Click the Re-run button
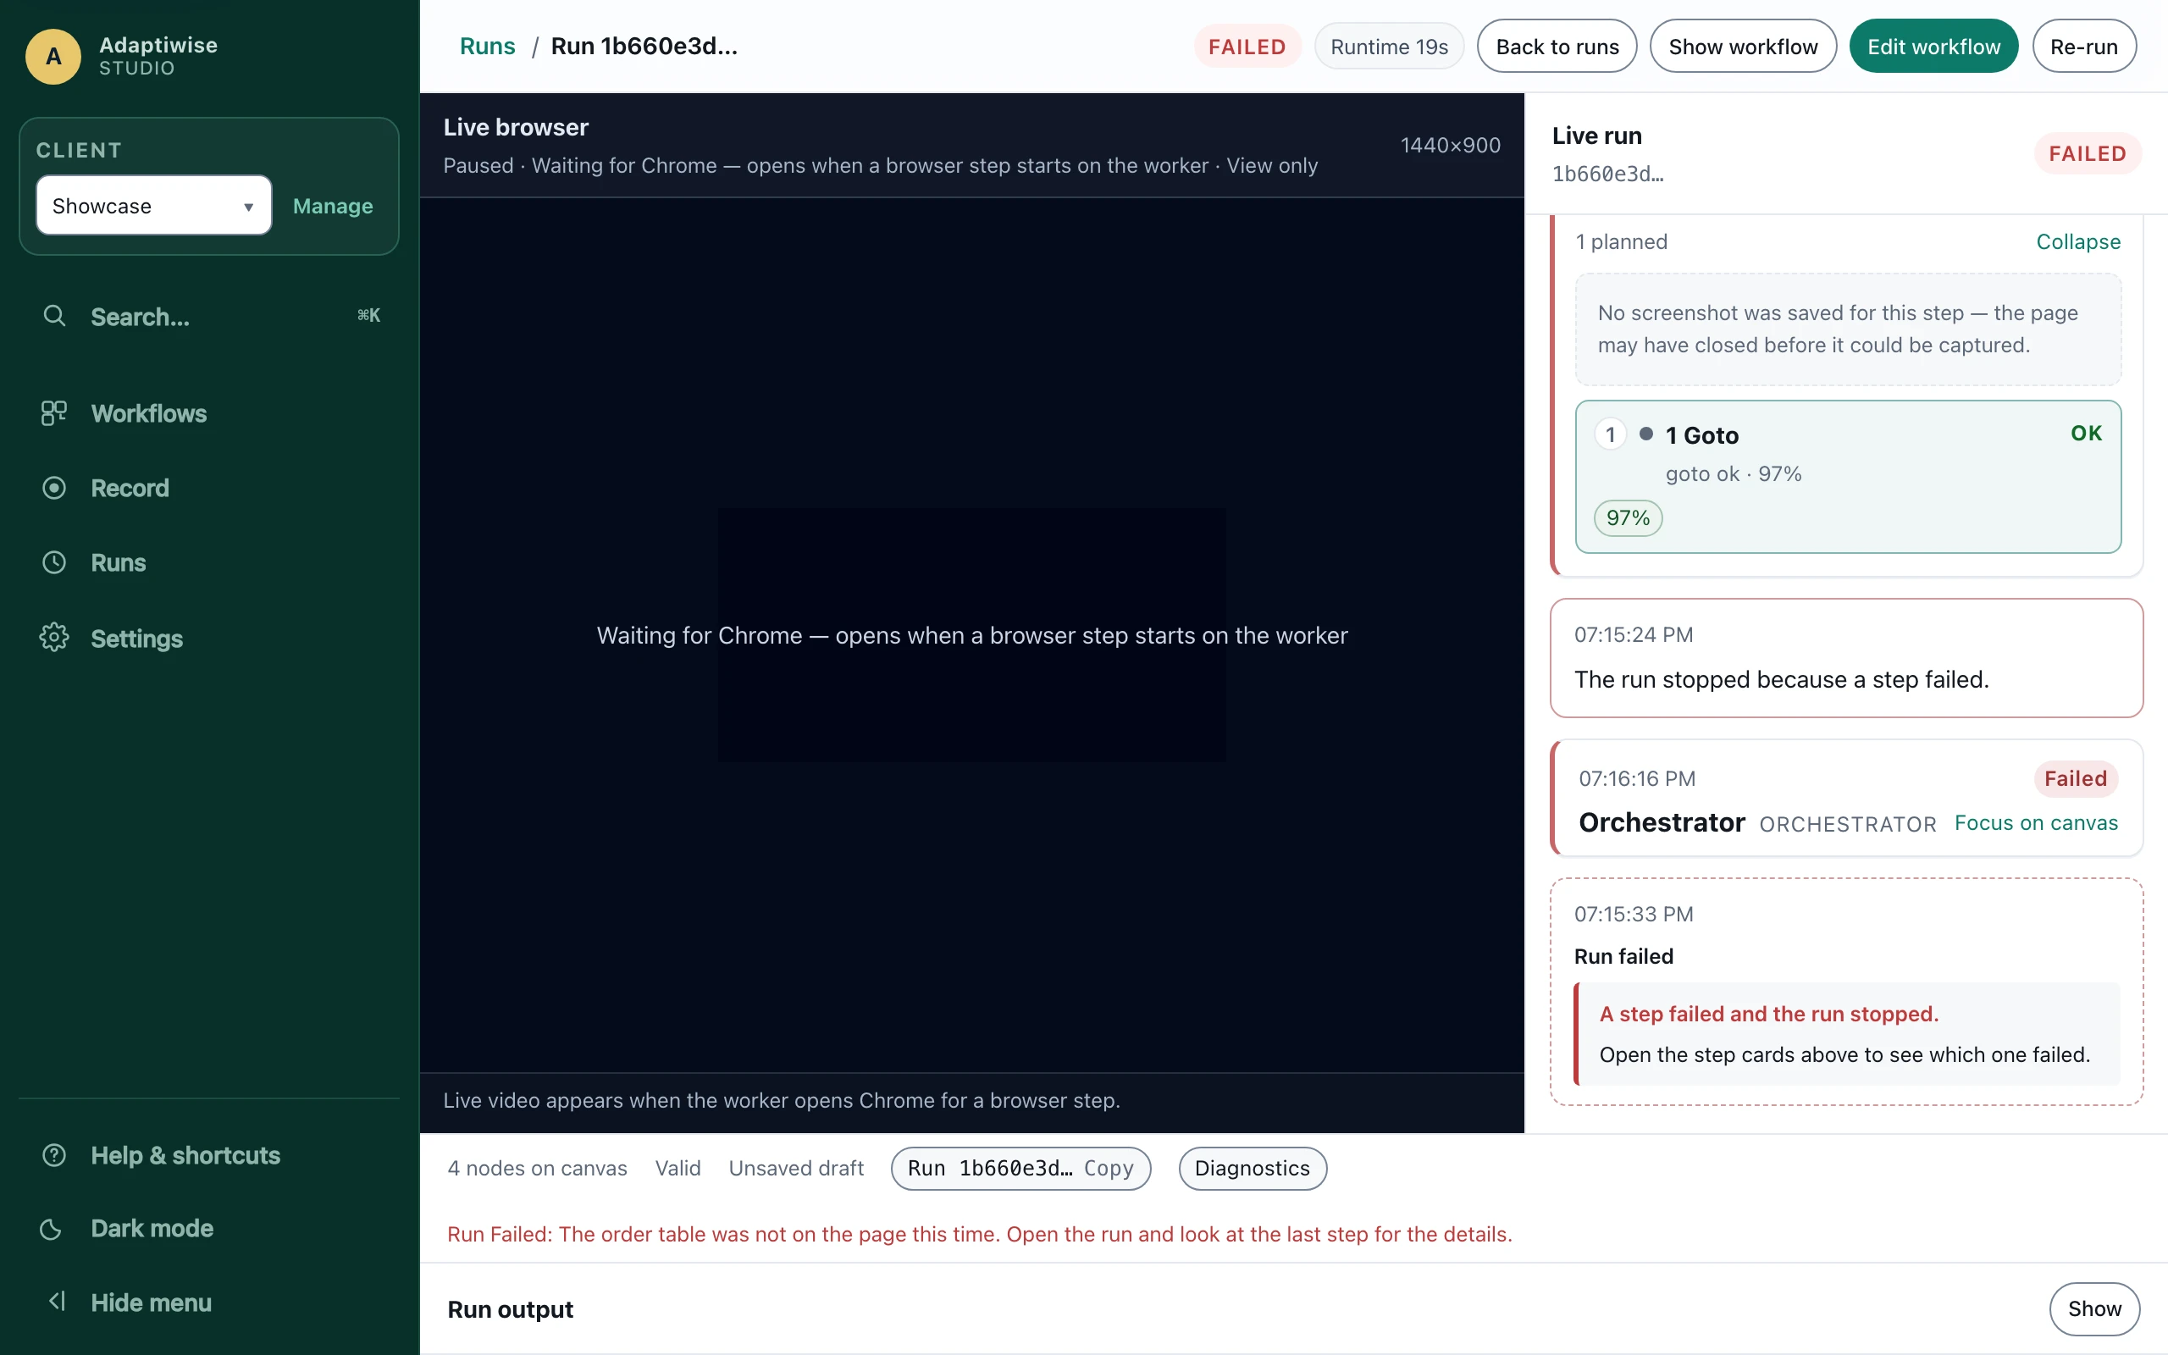Screen dimensions: 2168x1355 click(x=2084, y=46)
